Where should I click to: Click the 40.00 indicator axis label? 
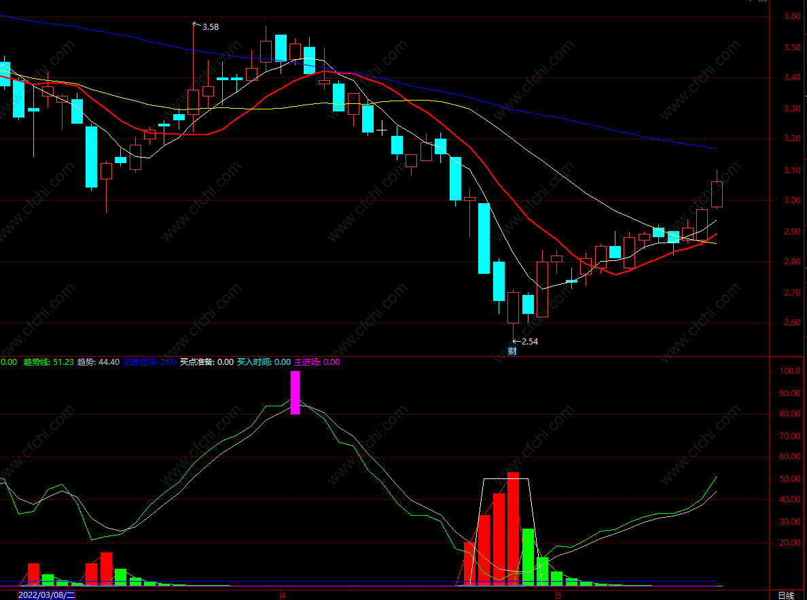click(790, 499)
